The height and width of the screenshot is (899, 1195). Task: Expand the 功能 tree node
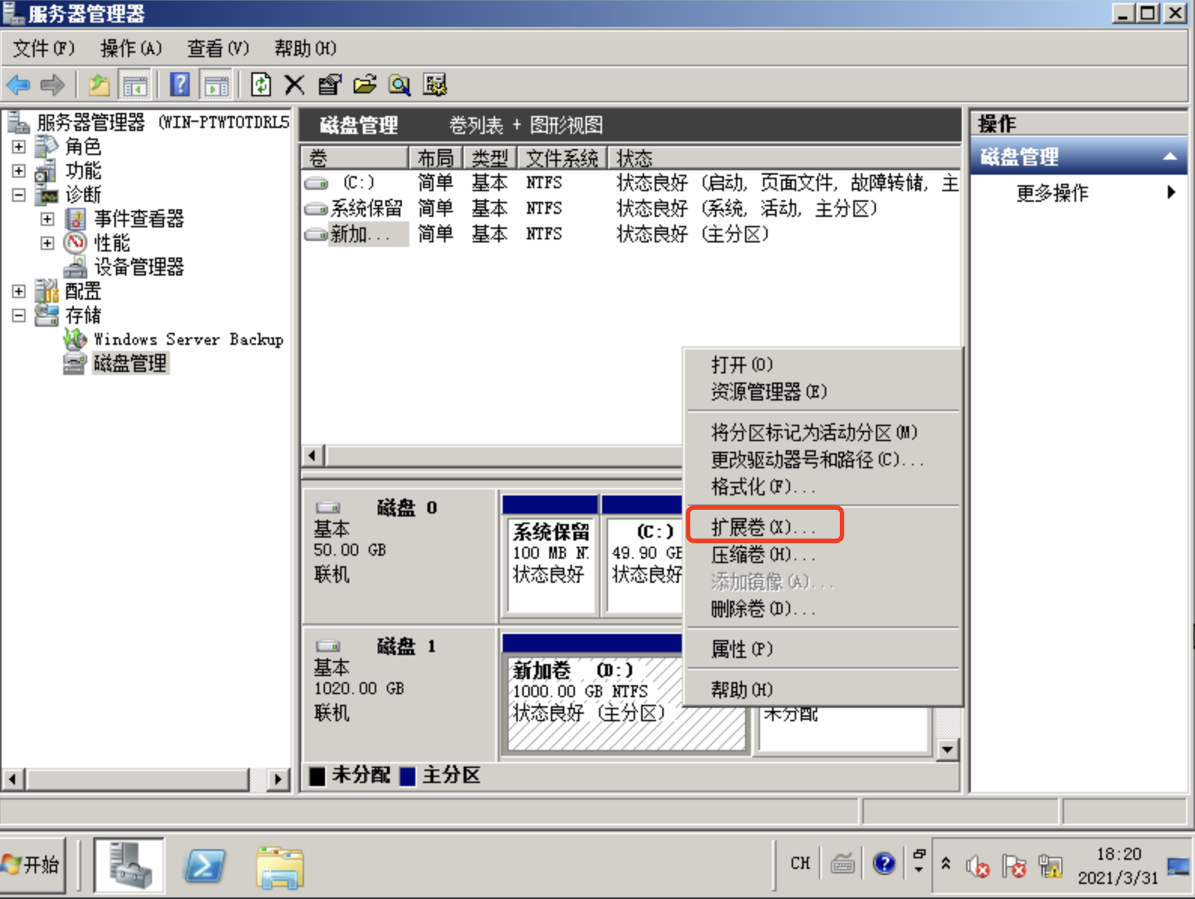pos(19,171)
